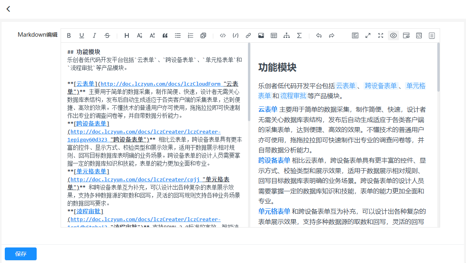Insert an unordered bullet list
The height and width of the screenshot is (263, 466).
[x=178, y=35]
